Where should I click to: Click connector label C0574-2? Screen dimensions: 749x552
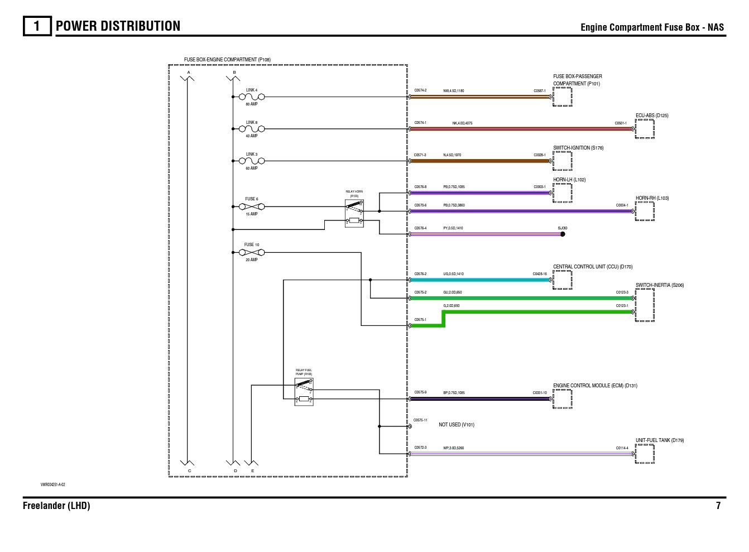[x=420, y=90]
